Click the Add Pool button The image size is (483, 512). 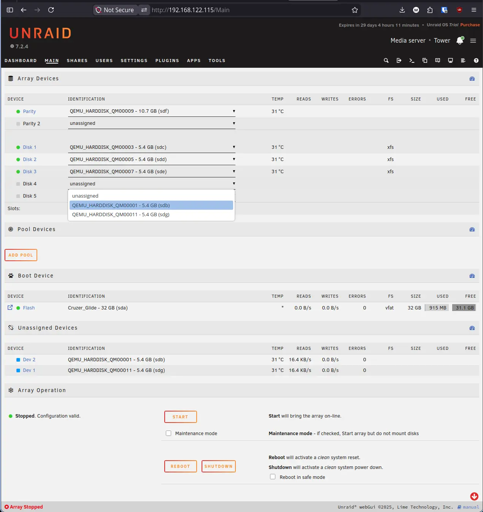coord(21,255)
